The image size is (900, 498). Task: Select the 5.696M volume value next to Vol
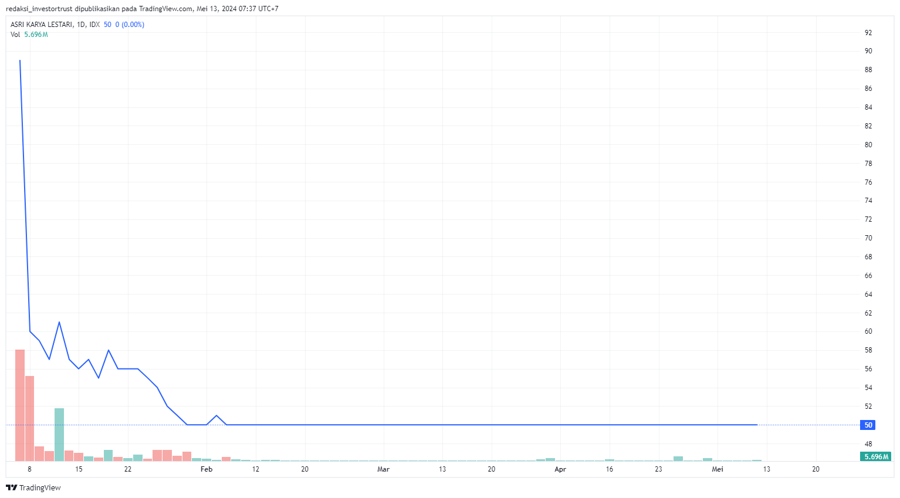click(36, 35)
